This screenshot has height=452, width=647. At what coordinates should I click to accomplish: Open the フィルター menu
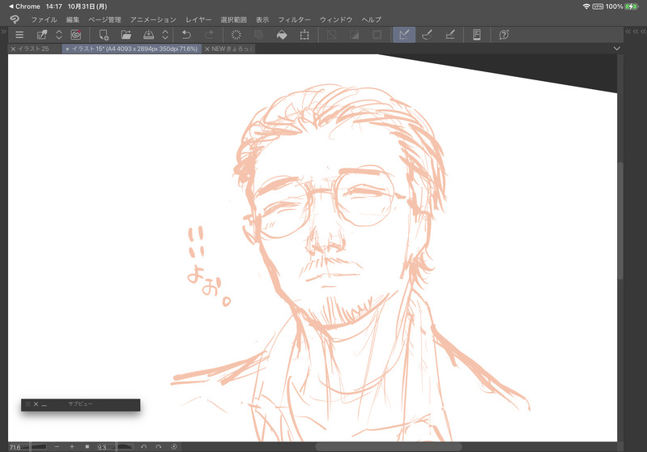[294, 19]
